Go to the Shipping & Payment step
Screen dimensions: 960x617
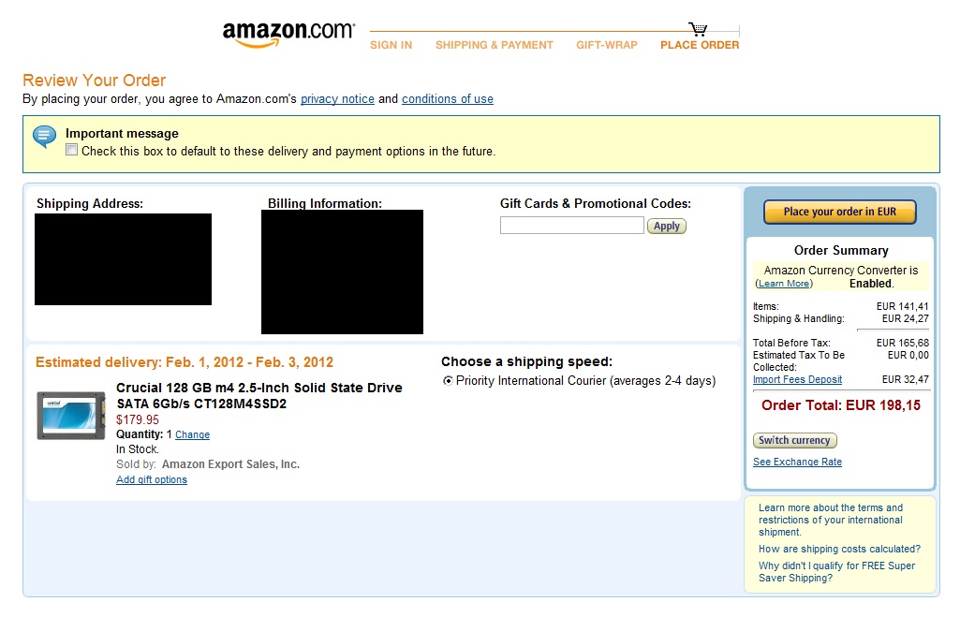[x=494, y=45]
